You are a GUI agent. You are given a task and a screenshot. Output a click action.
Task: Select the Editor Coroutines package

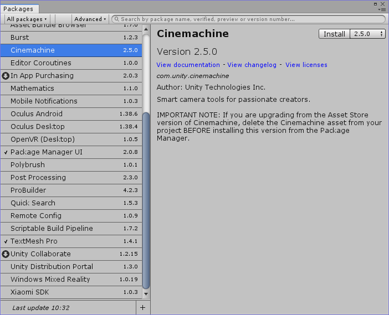[x=71, y=63]
